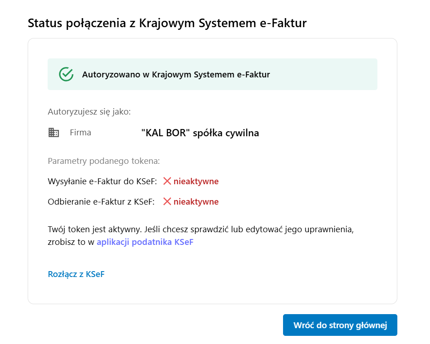Click the Autoryzowano w Krajowym Systemem e-Faktur text
The width and height of the screenshot is (430, 344).
(x=176, y=75)
